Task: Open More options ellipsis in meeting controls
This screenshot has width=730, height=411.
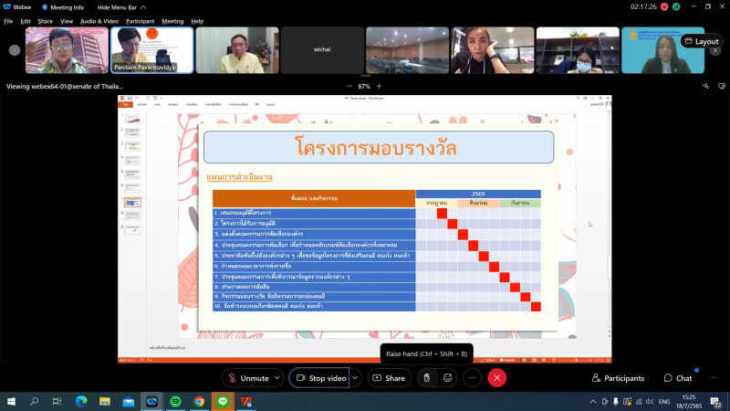Action: tap(472, 378)
